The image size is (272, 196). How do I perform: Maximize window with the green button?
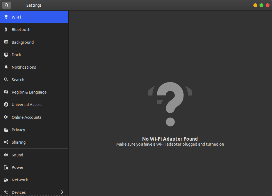[x=261, y=5]
